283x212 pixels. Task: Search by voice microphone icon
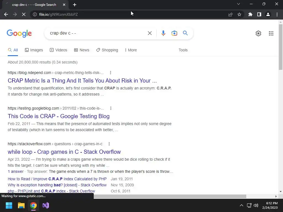coord(163,33)
